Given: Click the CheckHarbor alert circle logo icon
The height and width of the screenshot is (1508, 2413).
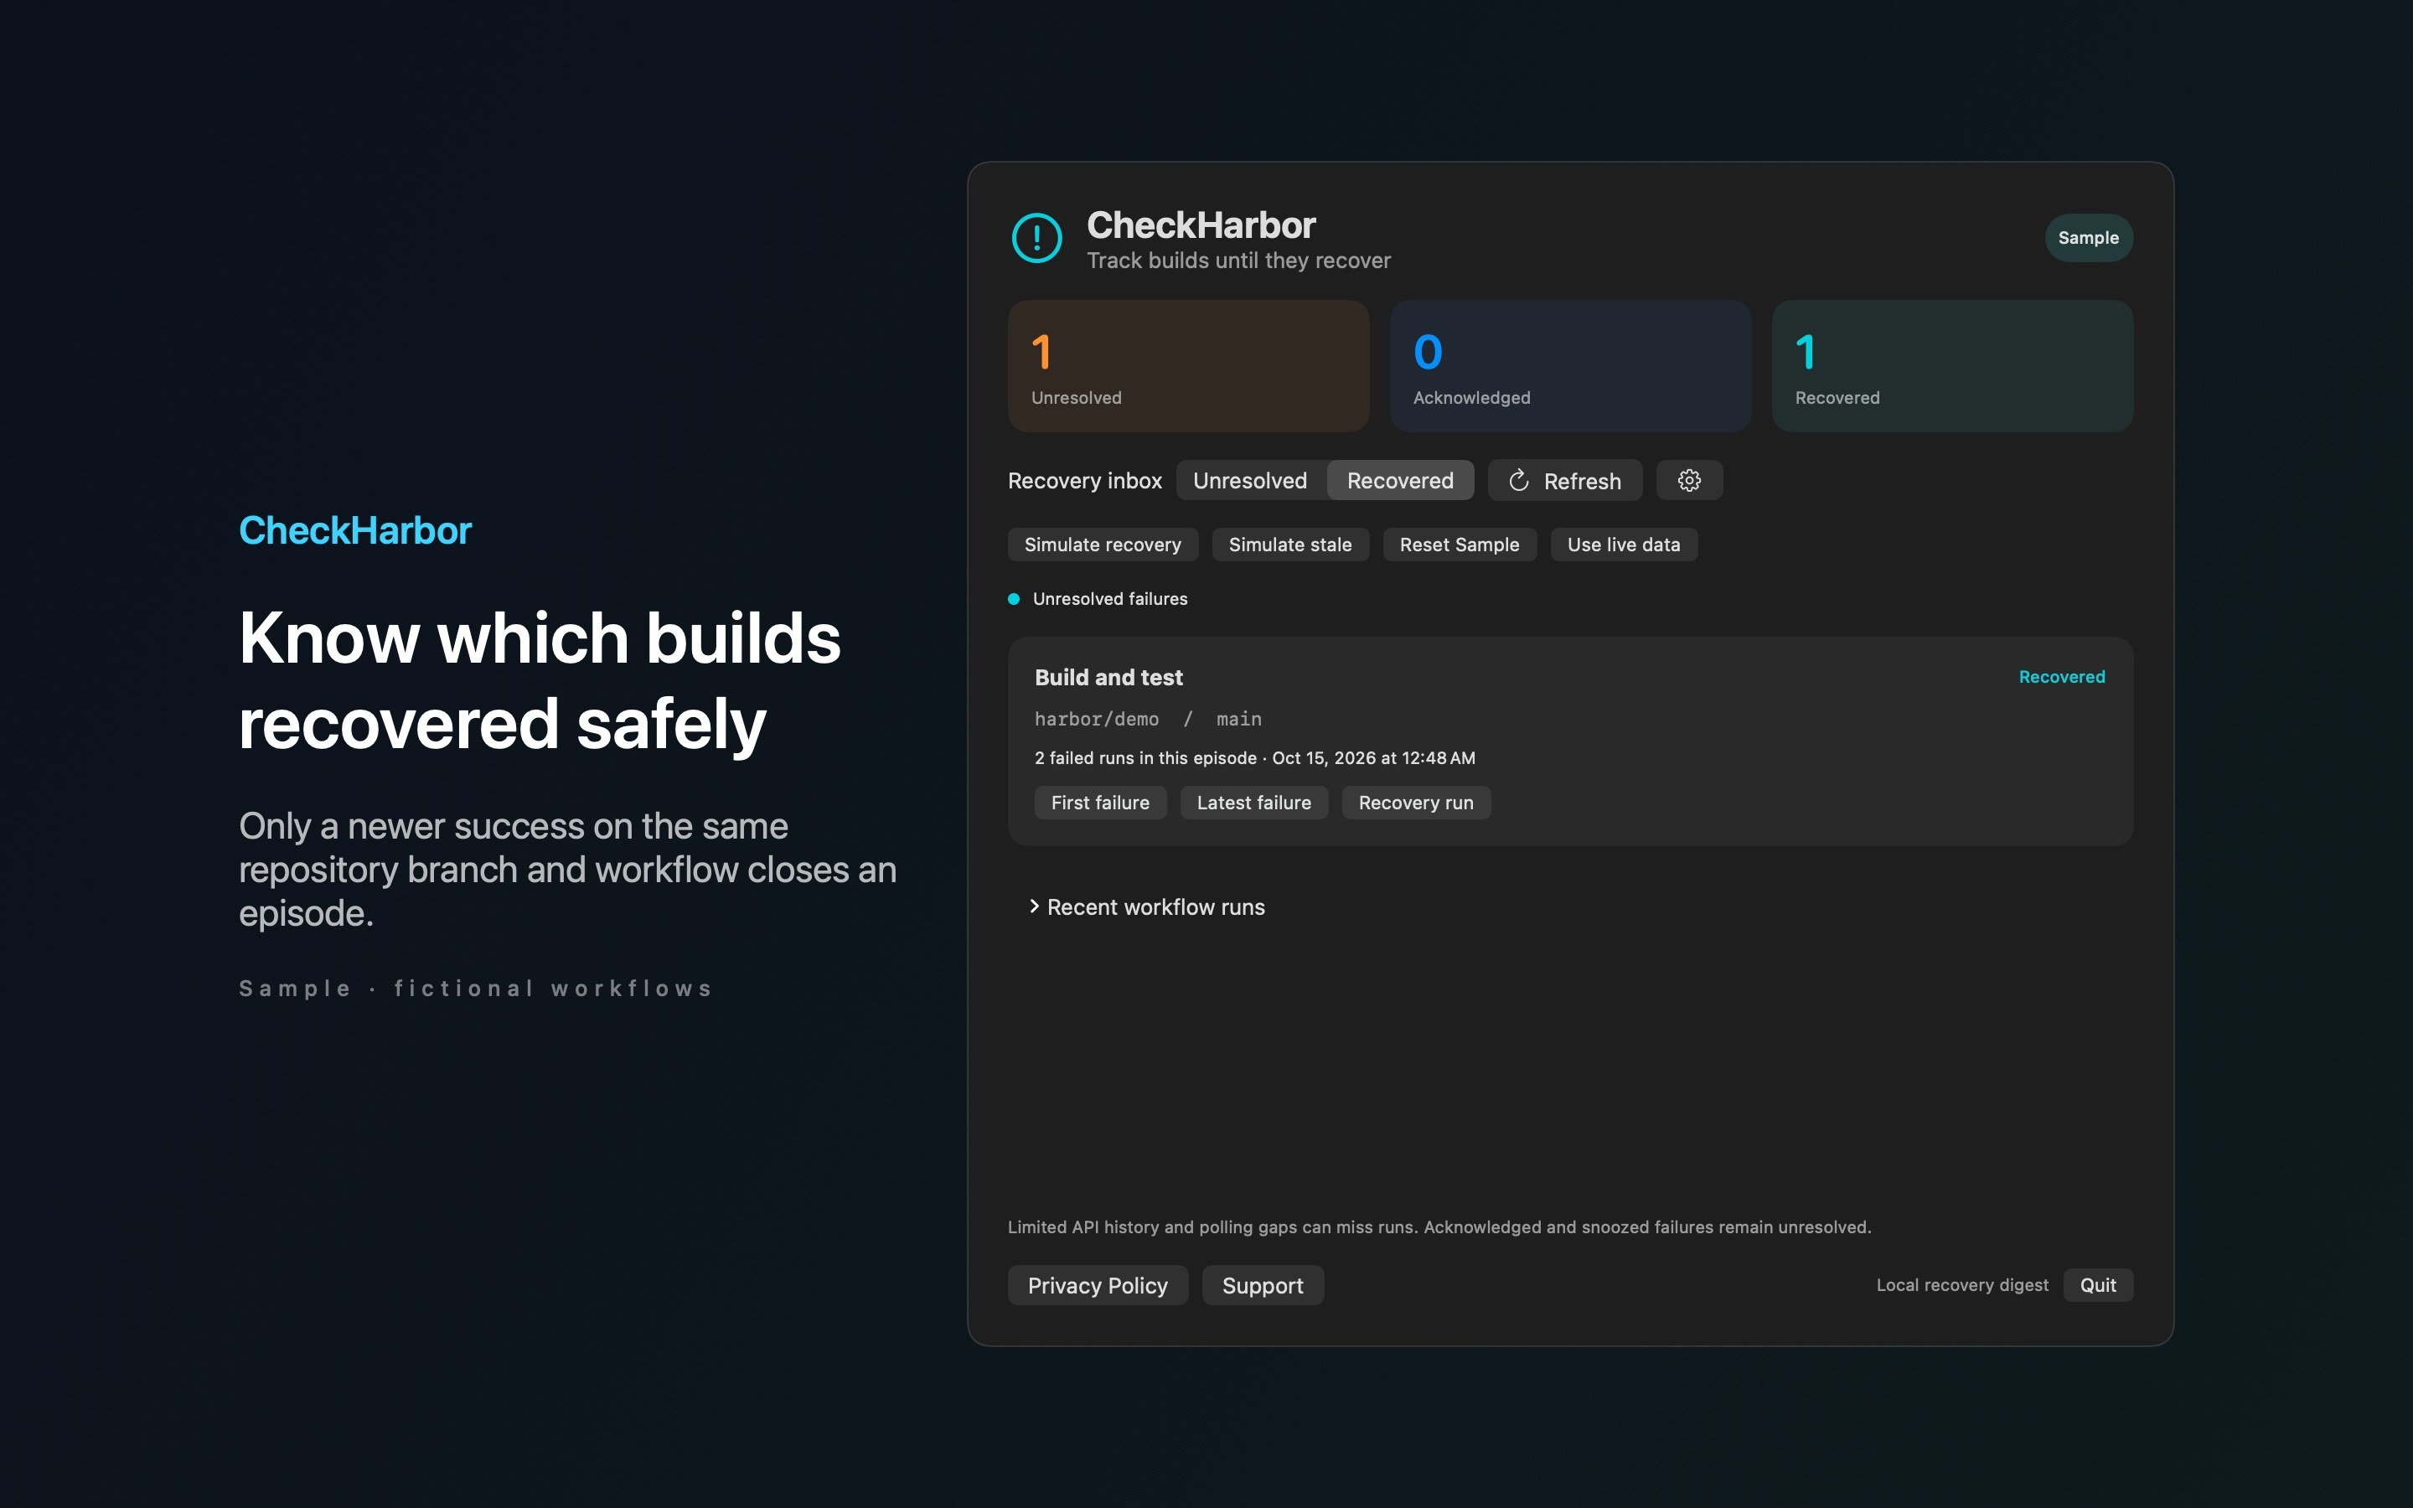Looking at the screenshot, I should pyautogui.click(x=1036, y=237).
